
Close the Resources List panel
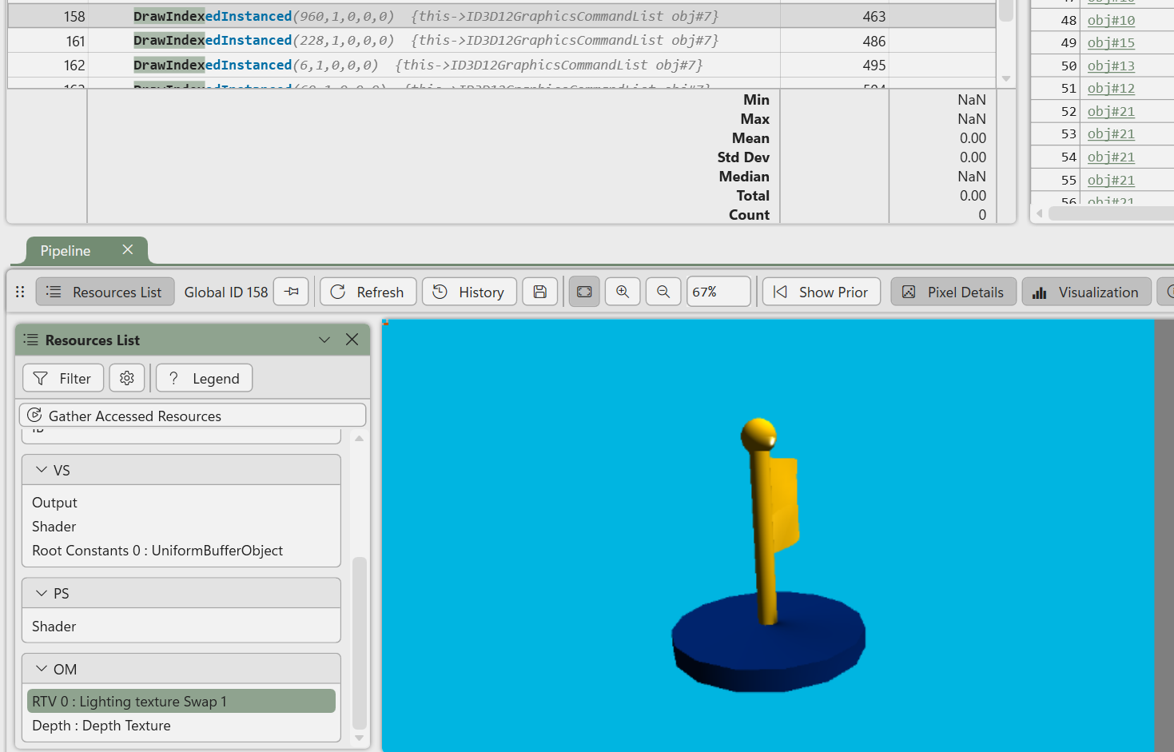pos(352,340)
